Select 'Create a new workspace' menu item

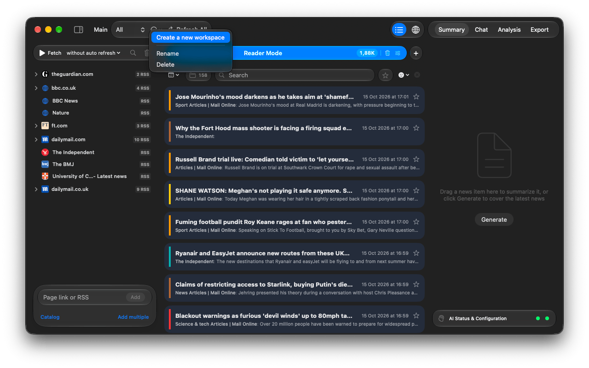coord(191,38)
